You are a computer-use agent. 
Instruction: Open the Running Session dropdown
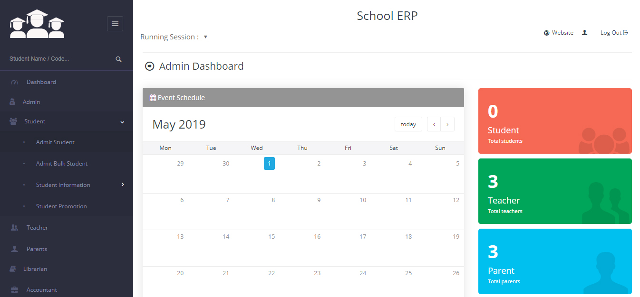point(205,37)
